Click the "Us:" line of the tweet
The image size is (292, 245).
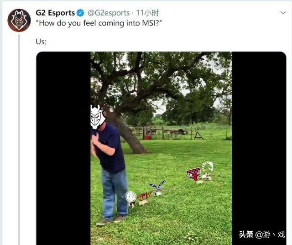[41, 42]
